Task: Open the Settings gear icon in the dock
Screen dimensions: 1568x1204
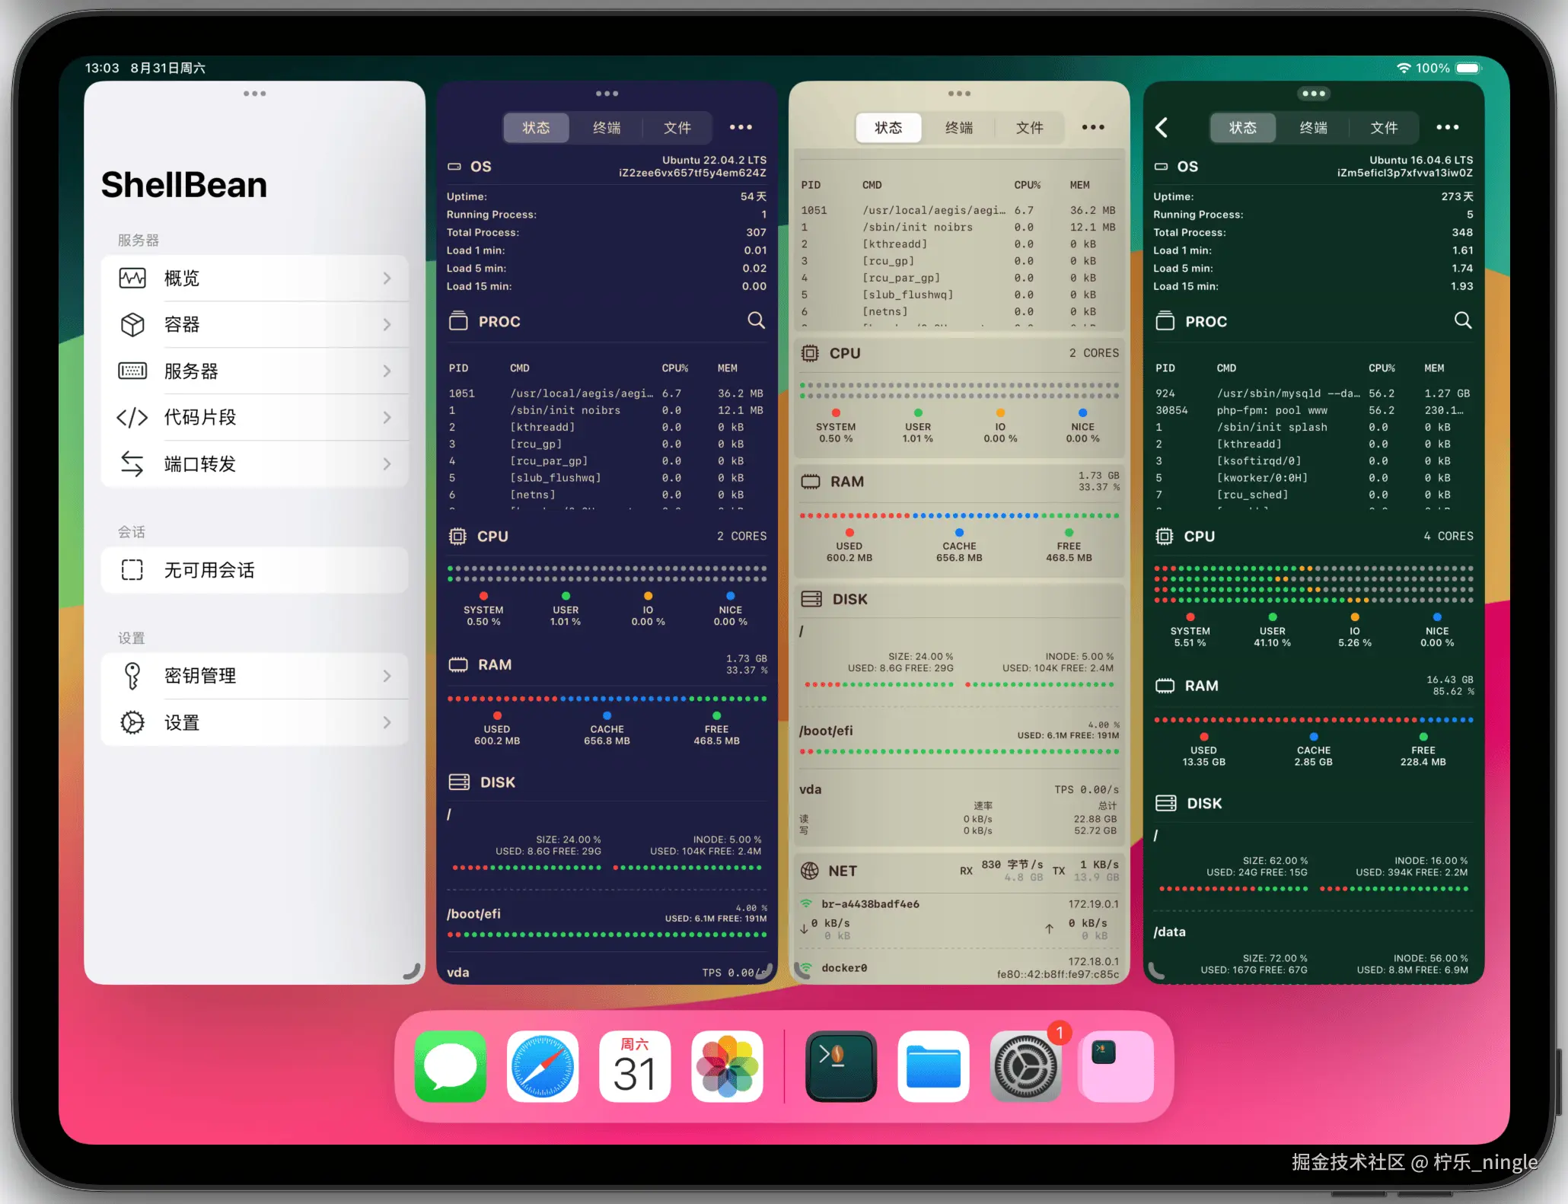Action: tap(1025, 1066)
